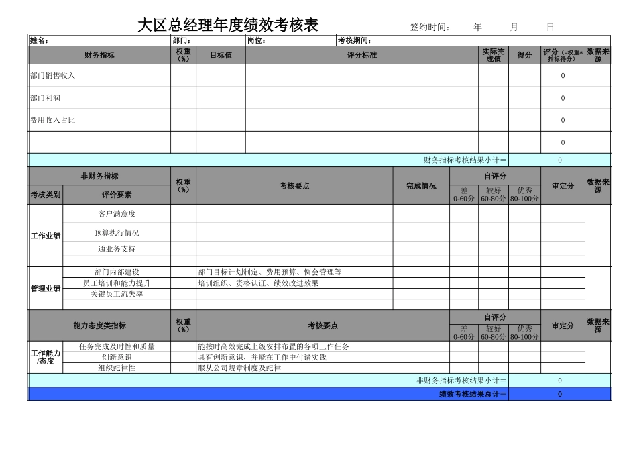The width and height of the screenshot is (637, 451).
Task: Click the 服从公司规章制度及纪律 cell
Action: click(x=323, y=368)
